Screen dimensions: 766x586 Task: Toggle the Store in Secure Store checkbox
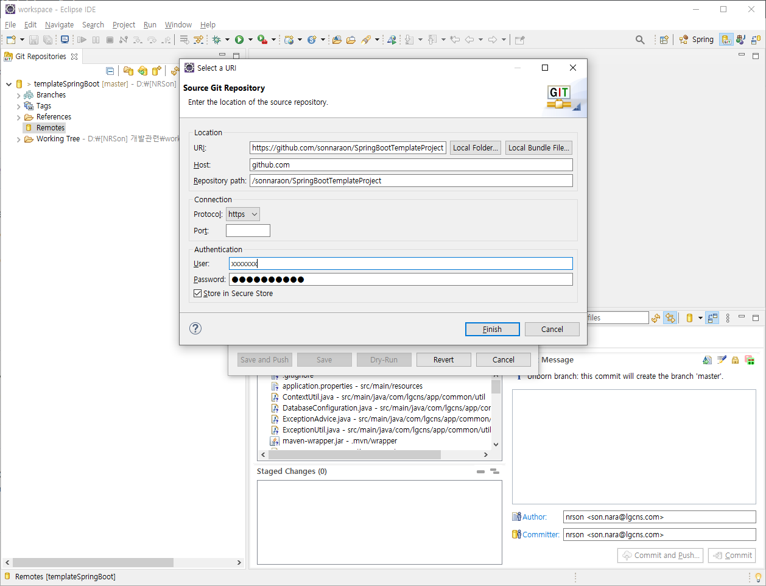198,294
